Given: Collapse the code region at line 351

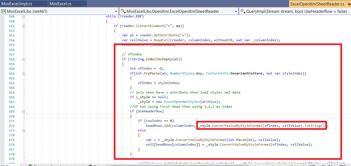Looking at the screenshot, I should coord(24,26).
